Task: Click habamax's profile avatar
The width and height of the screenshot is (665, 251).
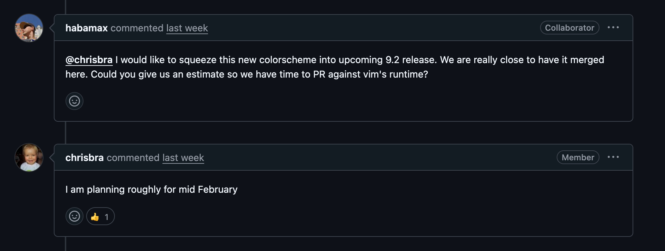Action: coord(29,28)
